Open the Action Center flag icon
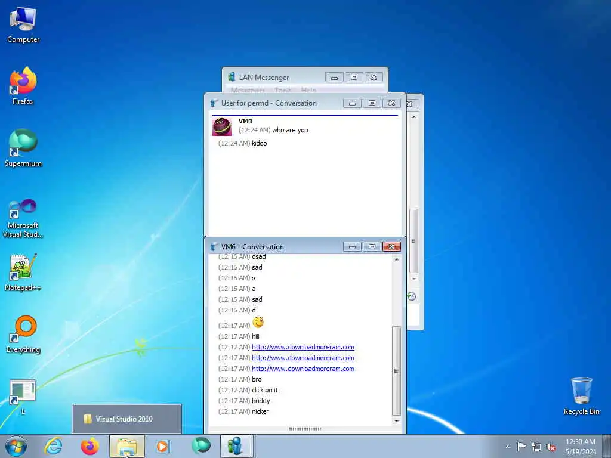This screenshot has width=611, height=458. coord(521,447)
